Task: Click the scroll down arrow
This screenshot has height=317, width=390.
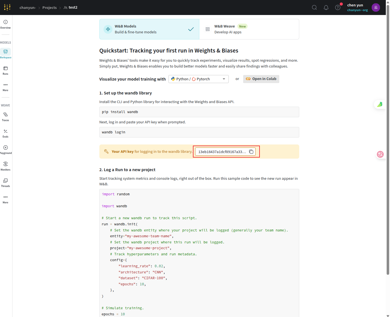Action: [x=388, y=316]
